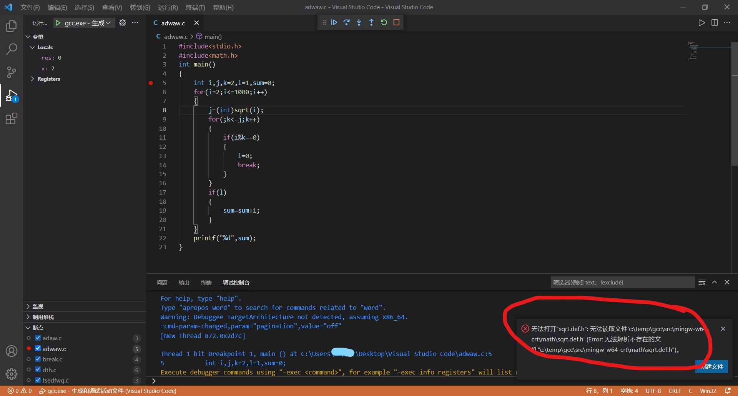The width and height of the screenshot is (738, 396).
Task: Open the Source Control view
Action: [12, 72]
